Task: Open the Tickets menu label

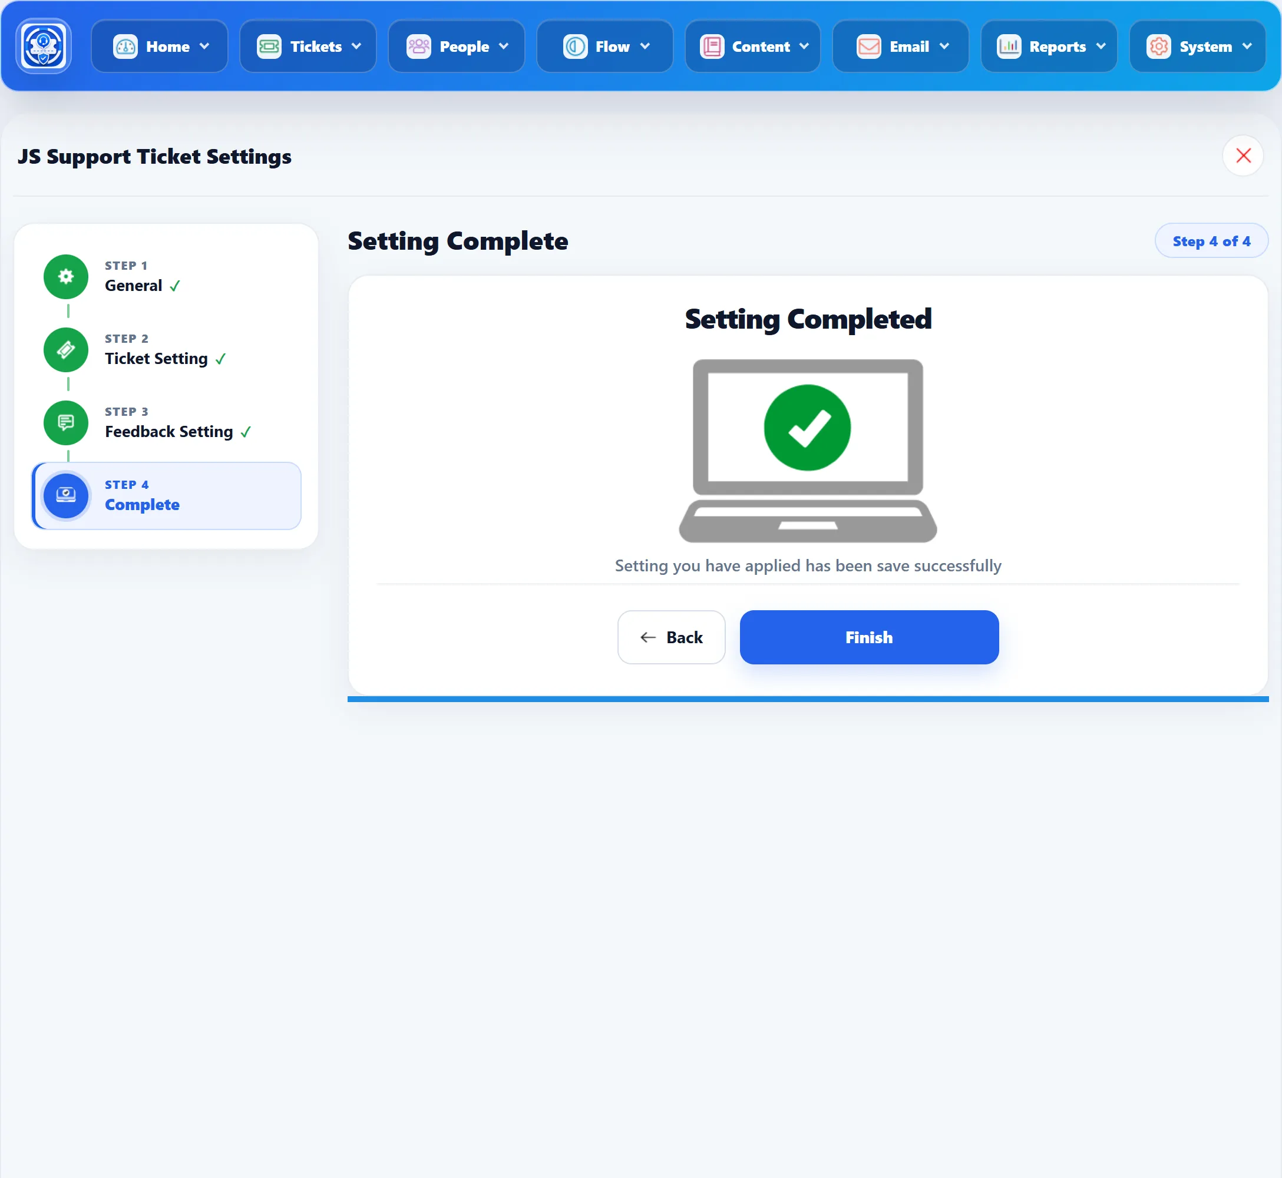Action: coord(316,47)
